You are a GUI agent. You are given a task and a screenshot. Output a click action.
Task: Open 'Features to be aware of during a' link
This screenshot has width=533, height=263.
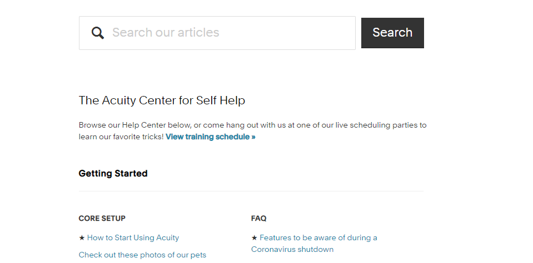[x=318, y=237]
